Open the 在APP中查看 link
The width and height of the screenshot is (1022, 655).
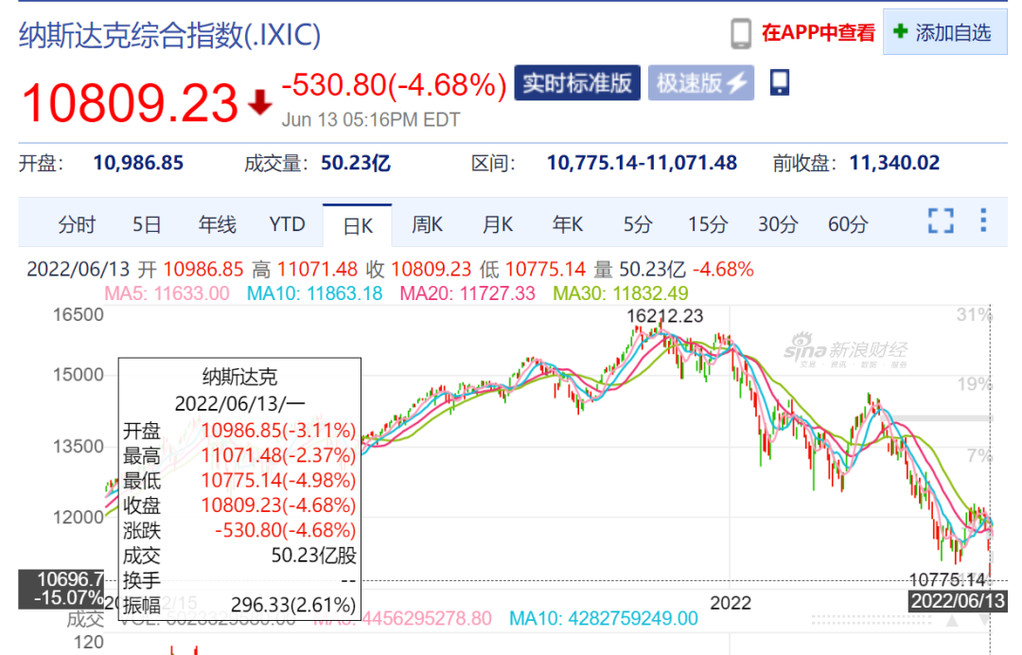coord(817,31)
